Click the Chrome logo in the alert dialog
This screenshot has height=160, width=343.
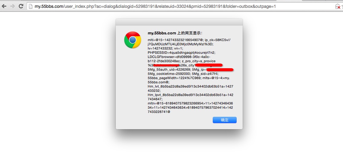point(133,40)
